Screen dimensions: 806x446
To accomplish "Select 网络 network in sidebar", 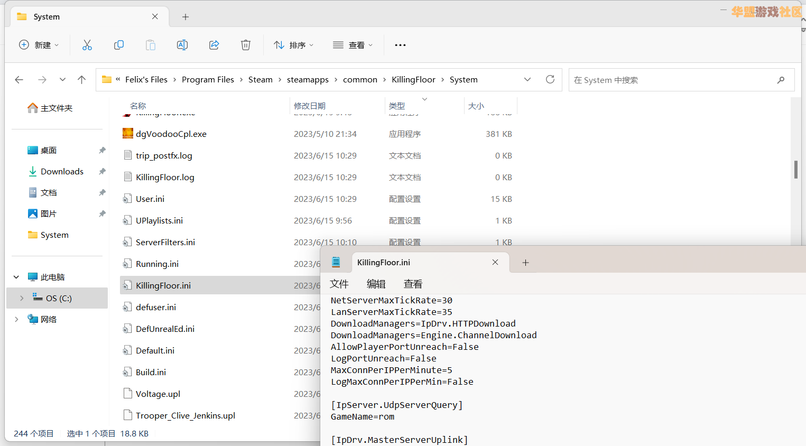I will 42,319.
